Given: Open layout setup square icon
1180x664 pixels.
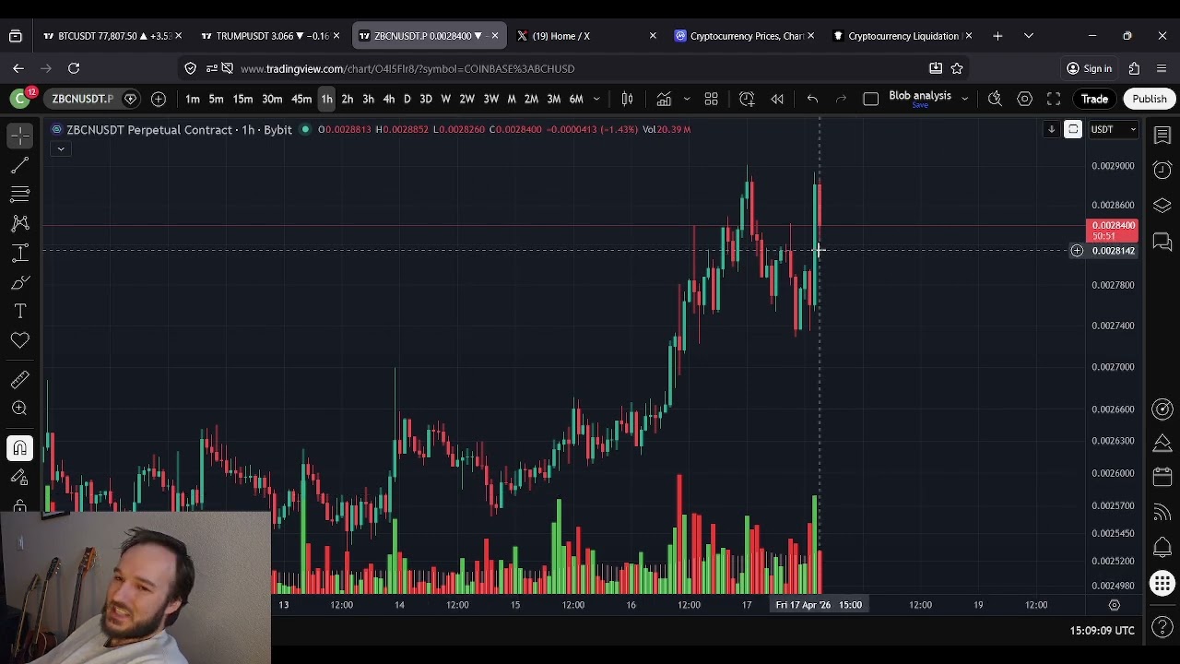Looking at the screenshot, I should (x=870, y=99).
